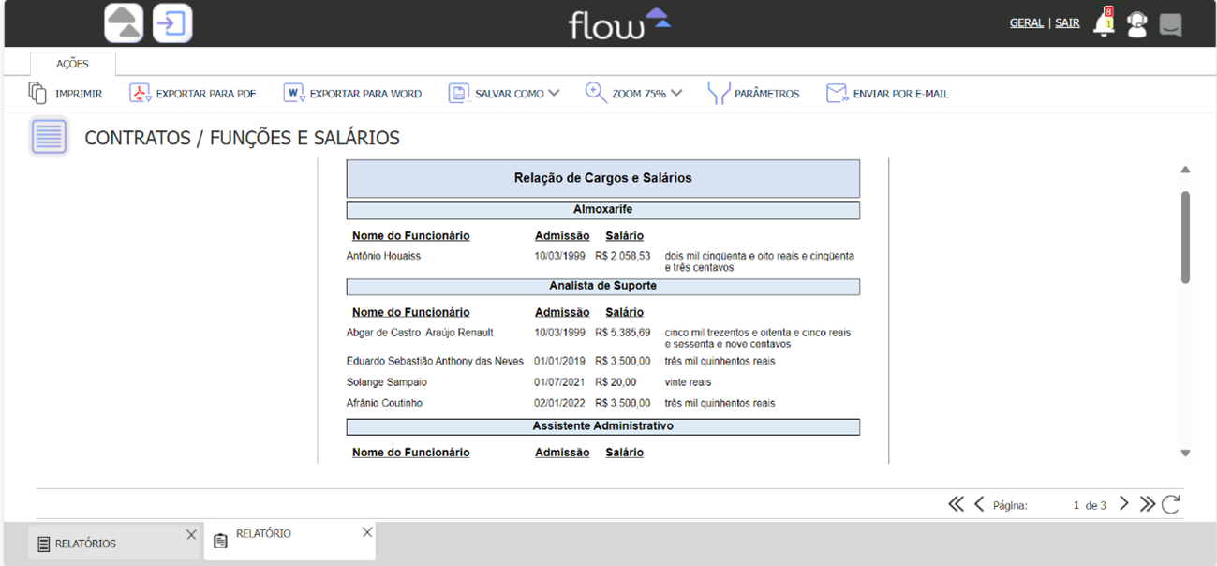Click the Almoxarife section header
This screenshot has width=1217, height=566.
point(602,210)
